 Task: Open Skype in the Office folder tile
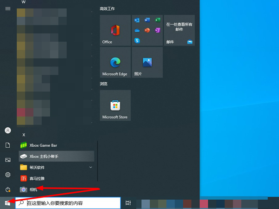(x=137, y=41)
